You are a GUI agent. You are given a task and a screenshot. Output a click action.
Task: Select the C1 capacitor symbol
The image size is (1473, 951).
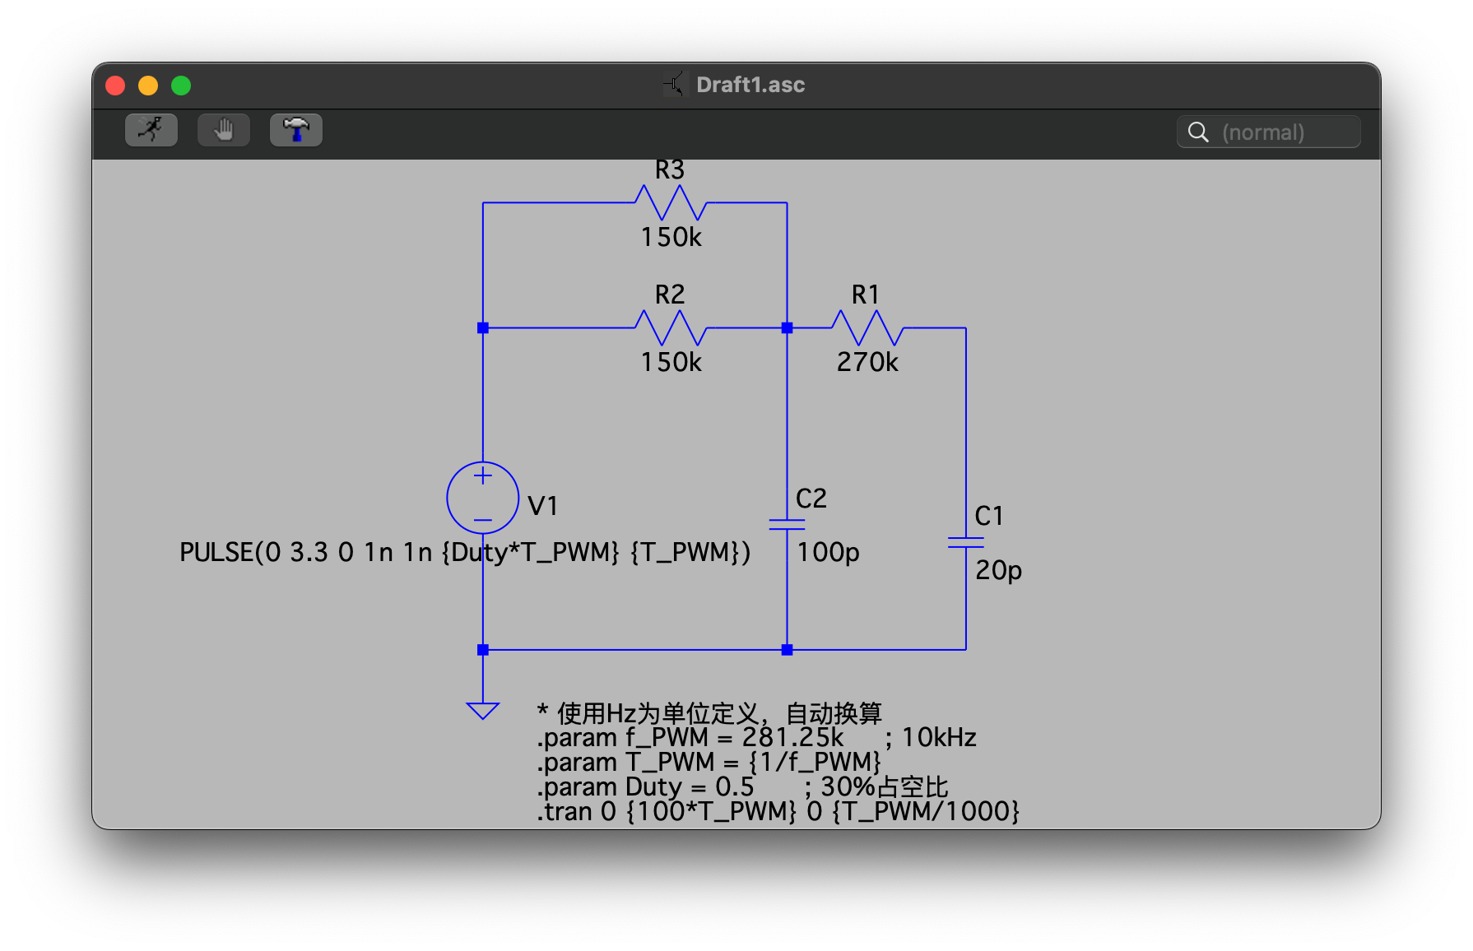966,542
